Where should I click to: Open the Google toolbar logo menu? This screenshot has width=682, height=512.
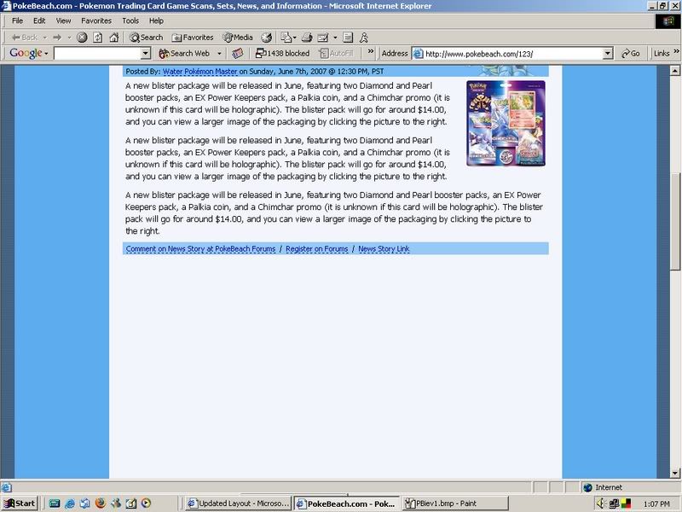coord(28,53)
